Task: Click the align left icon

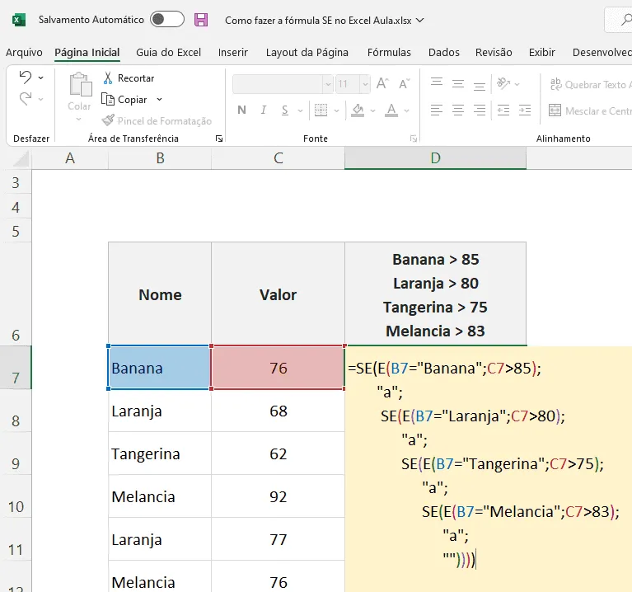Action: pyautogui.click(x=437, y=110)
